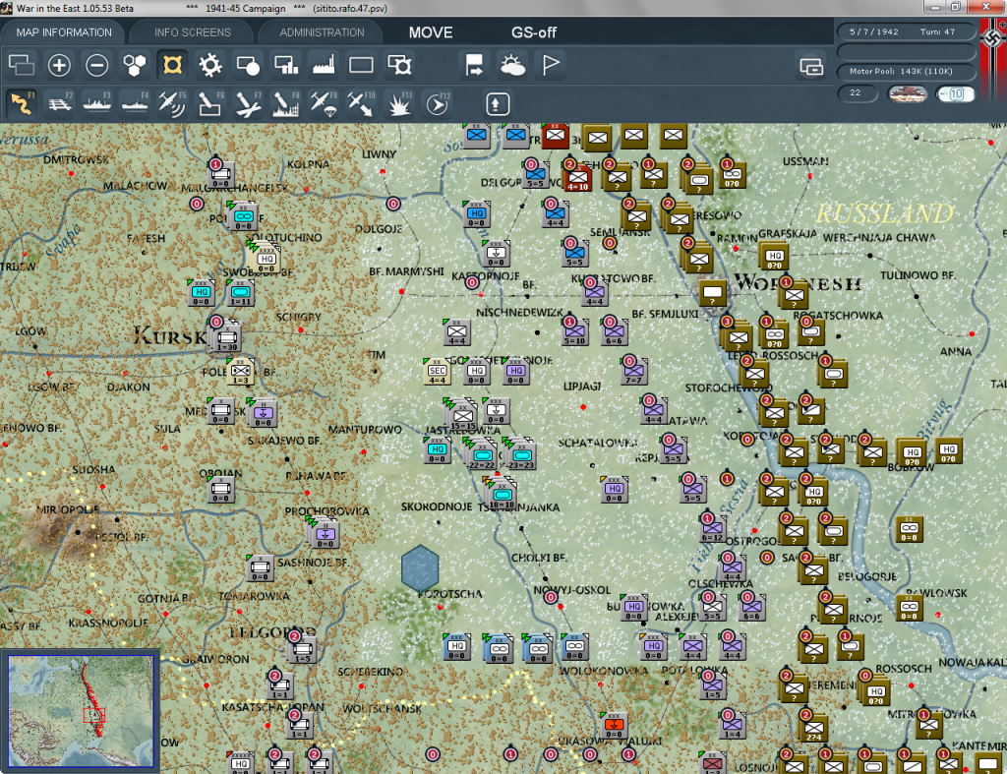
Task: Zoom in the map with plus icon
Action: tap(59, 65)
